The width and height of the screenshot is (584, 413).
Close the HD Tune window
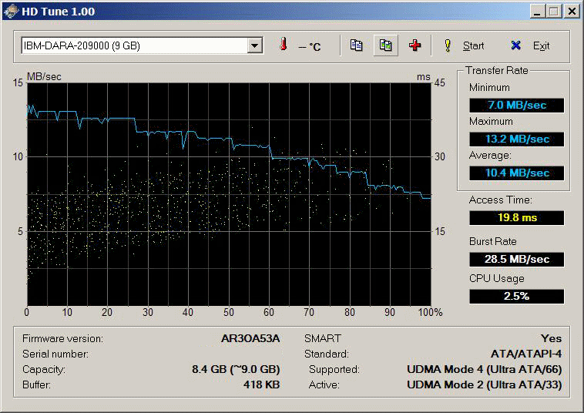coord(572,12)
